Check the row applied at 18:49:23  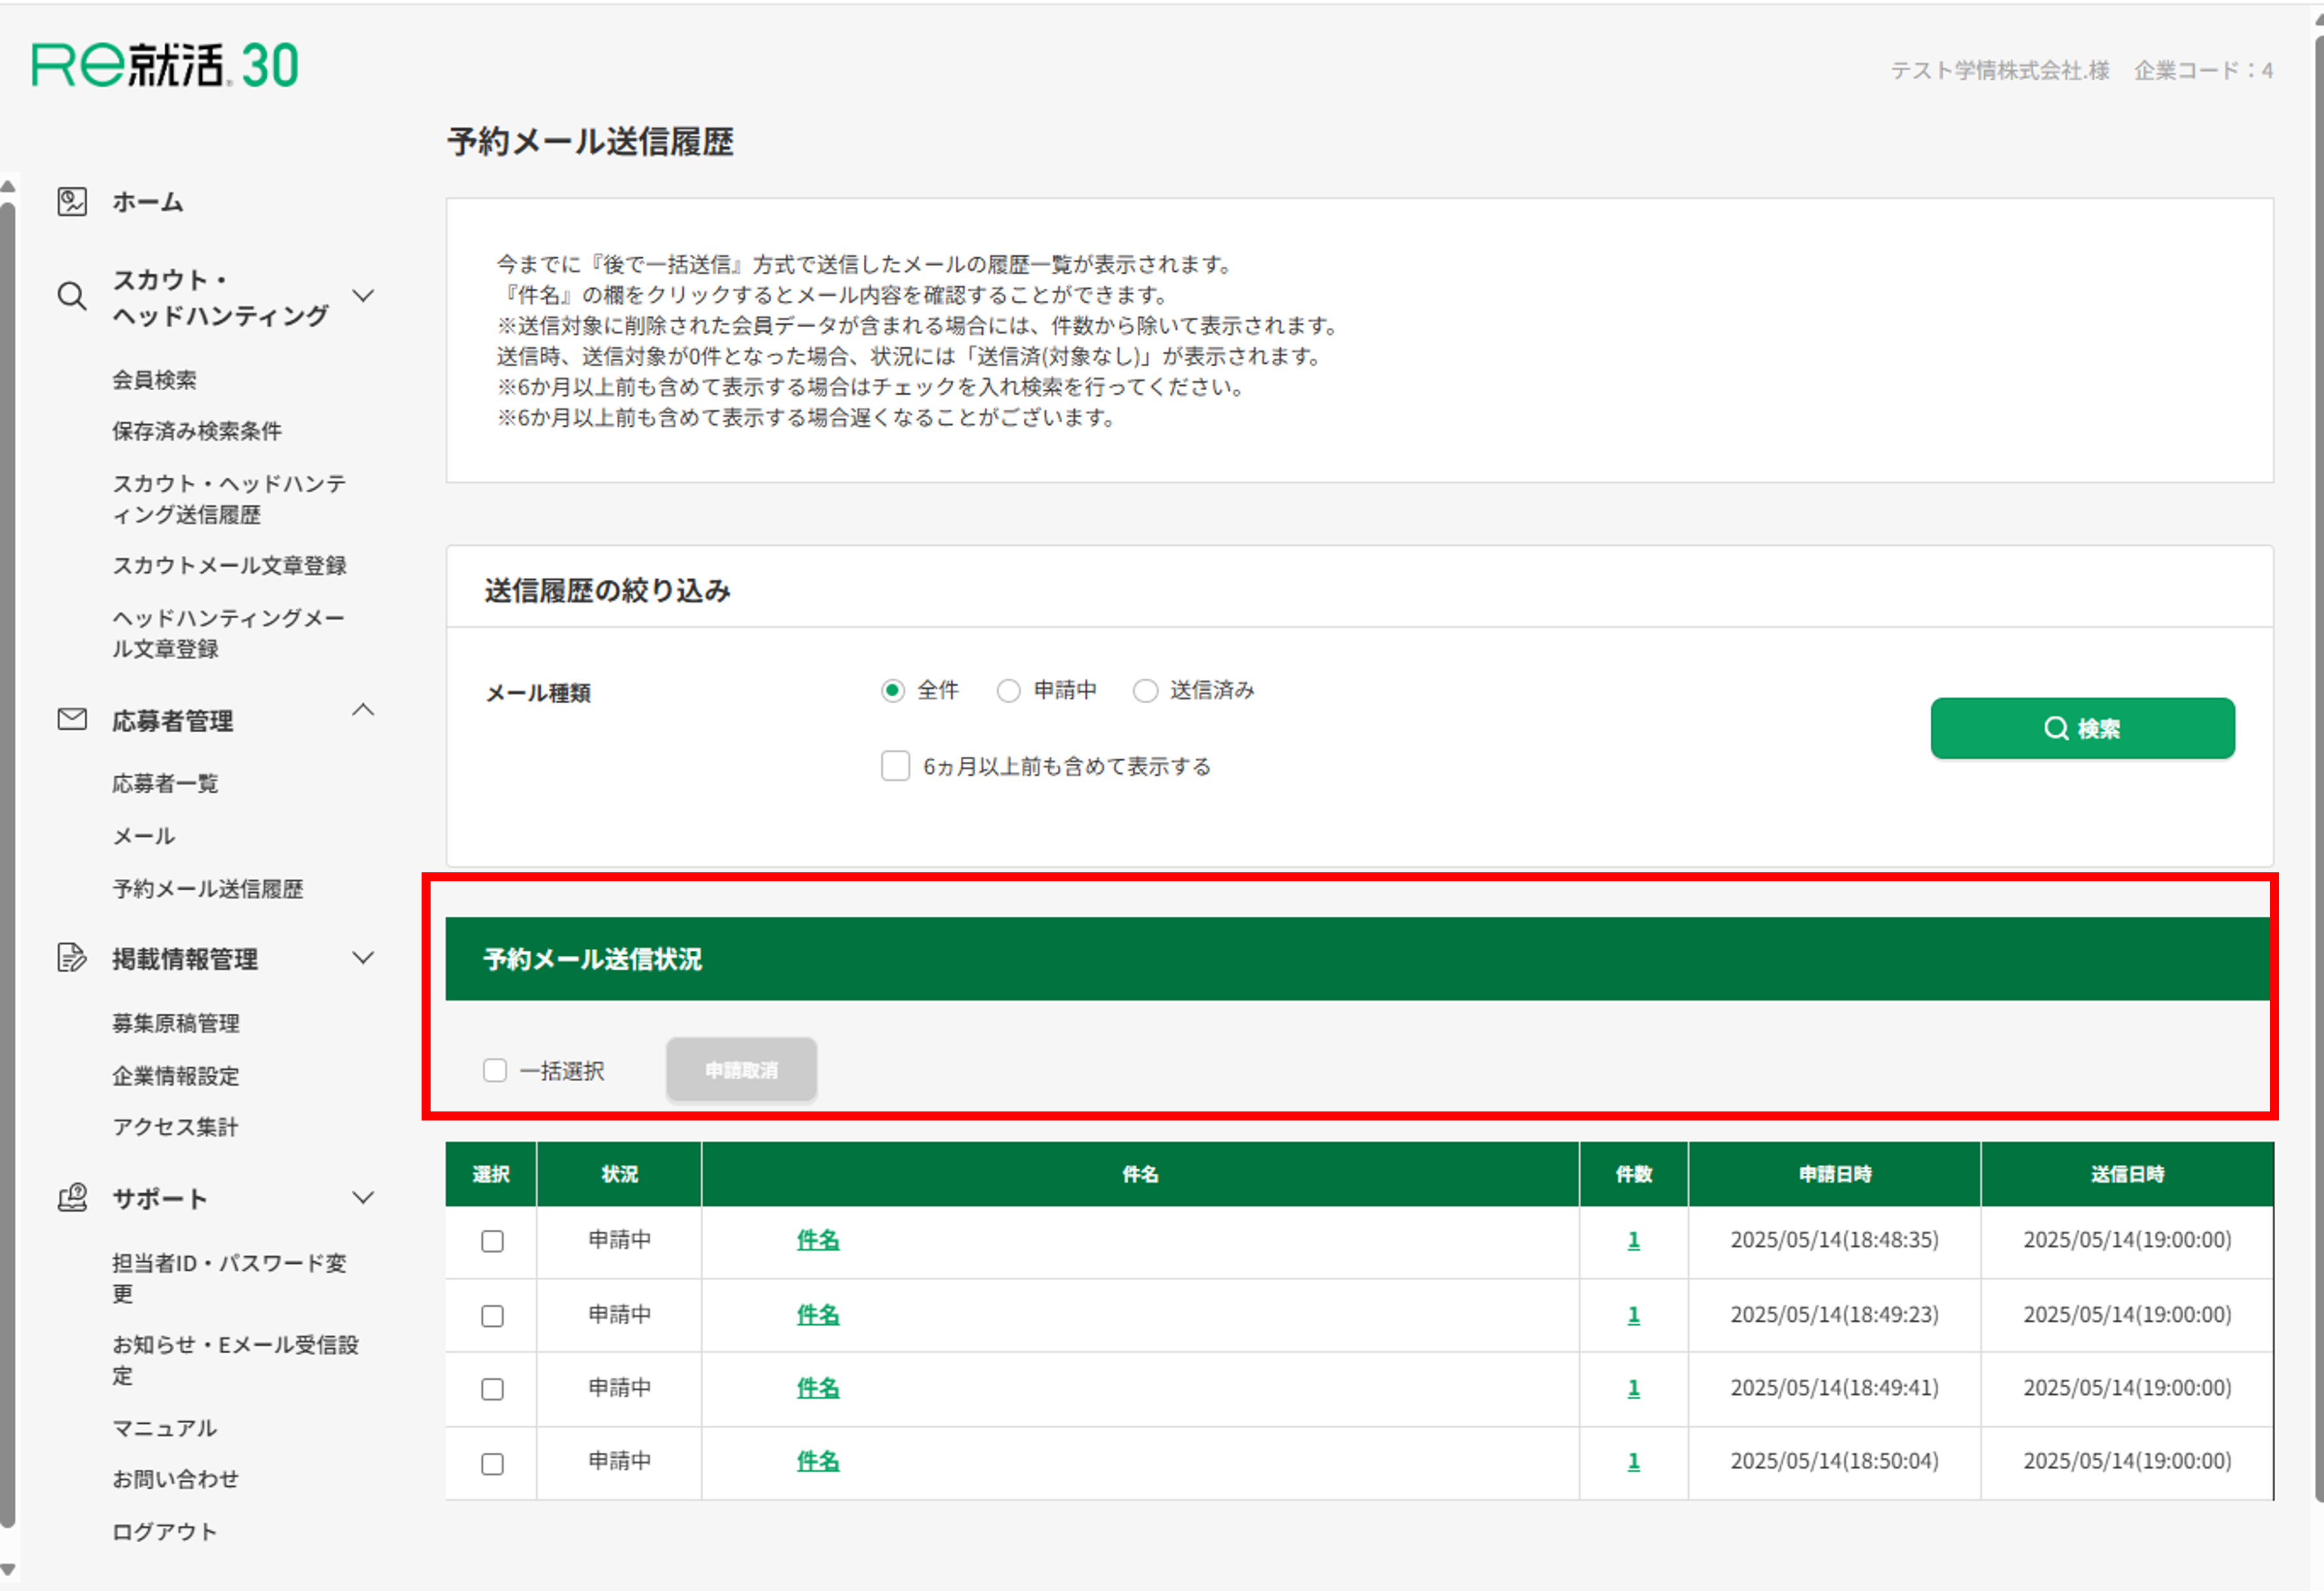[x=493, y=1316]
